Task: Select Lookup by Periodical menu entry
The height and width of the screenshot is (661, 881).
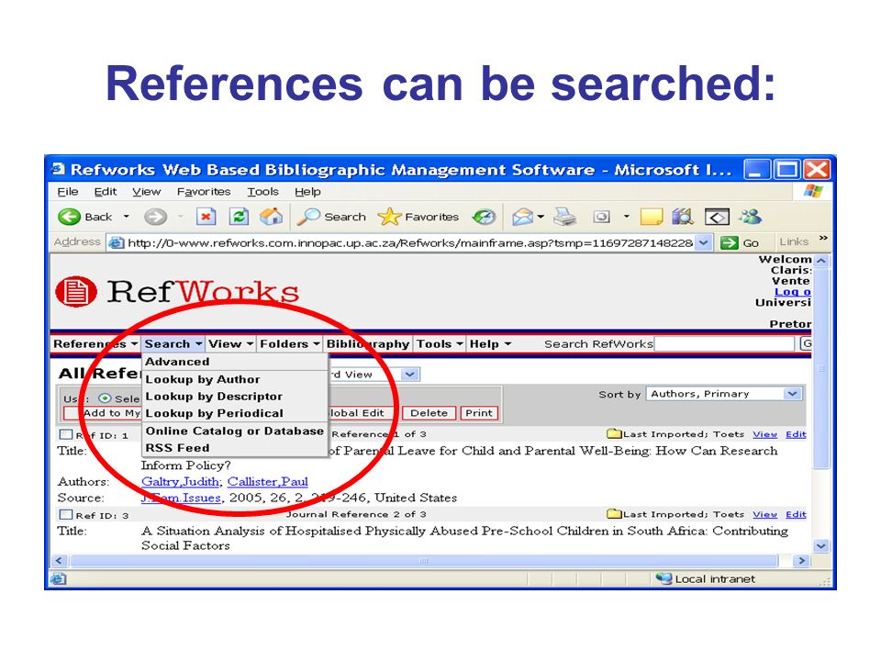Action: [234, 413]
